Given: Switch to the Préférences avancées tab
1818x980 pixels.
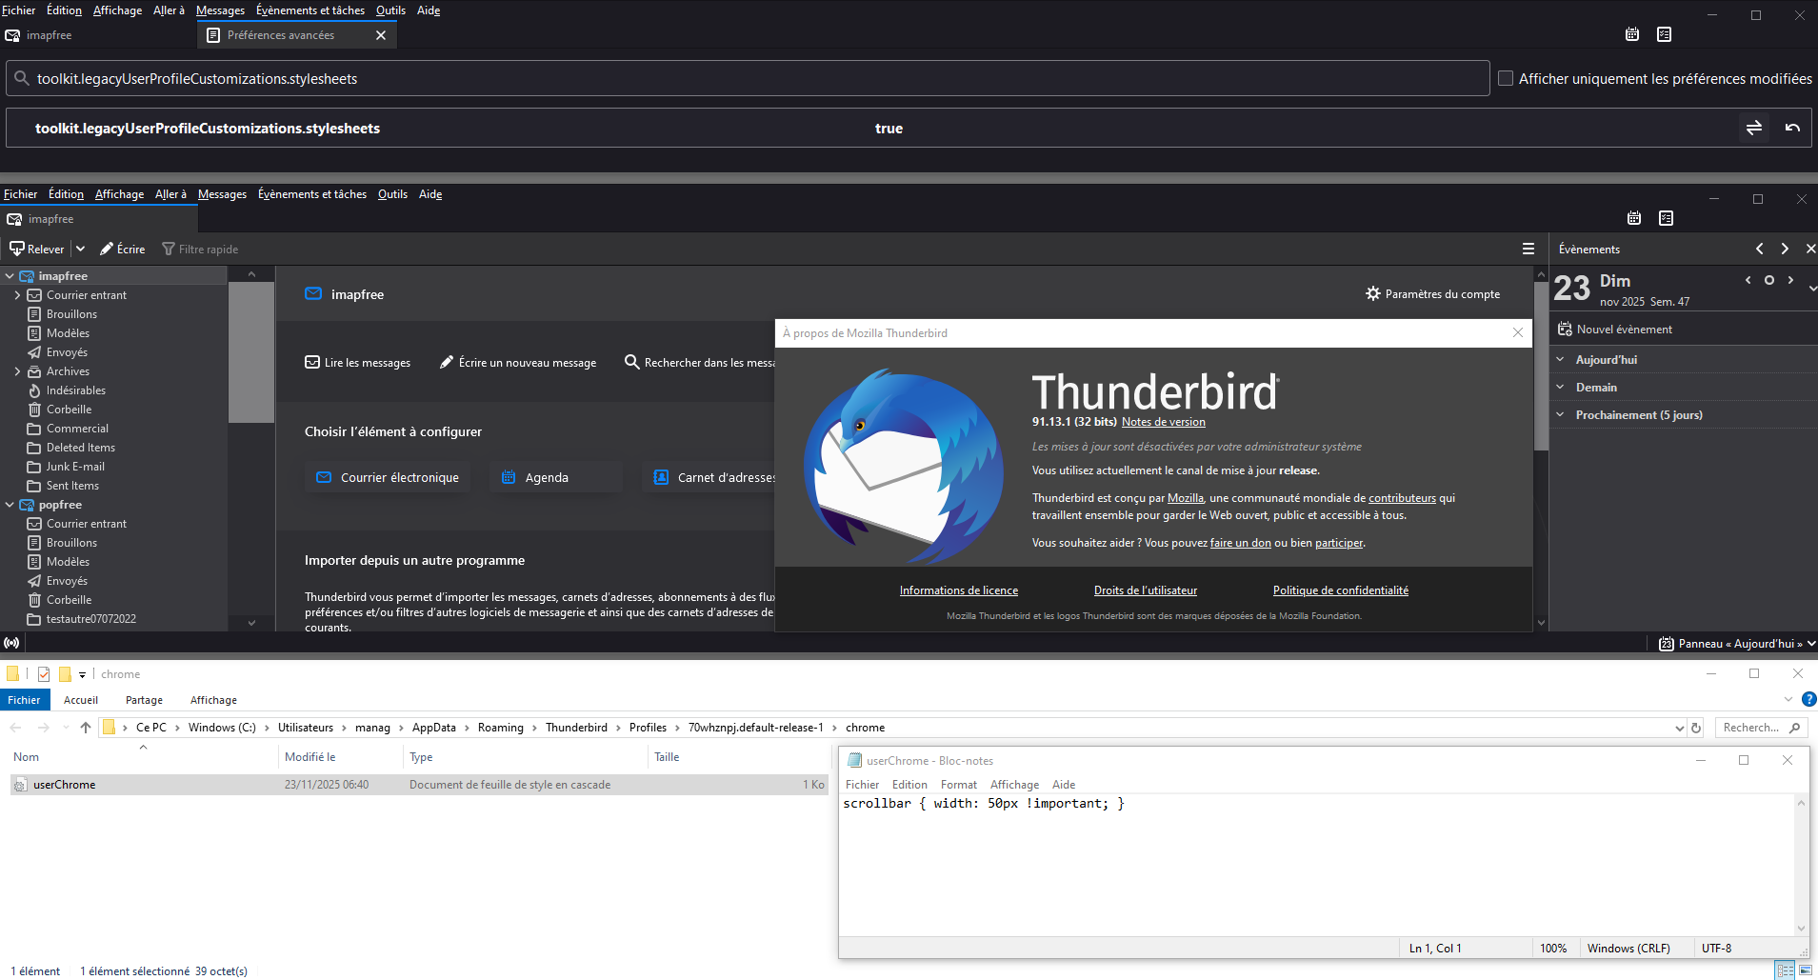Looking at the screenshot, I should pos(281,35).
